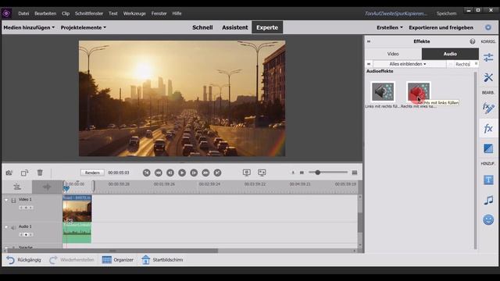Open the Erstellen dropdown

390,27
